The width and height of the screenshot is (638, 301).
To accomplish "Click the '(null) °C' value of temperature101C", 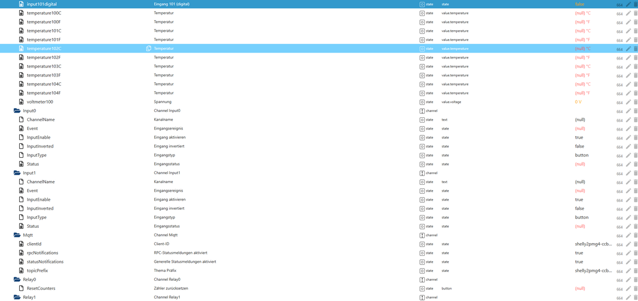I will pyautogui.click(x=583, y=31).
